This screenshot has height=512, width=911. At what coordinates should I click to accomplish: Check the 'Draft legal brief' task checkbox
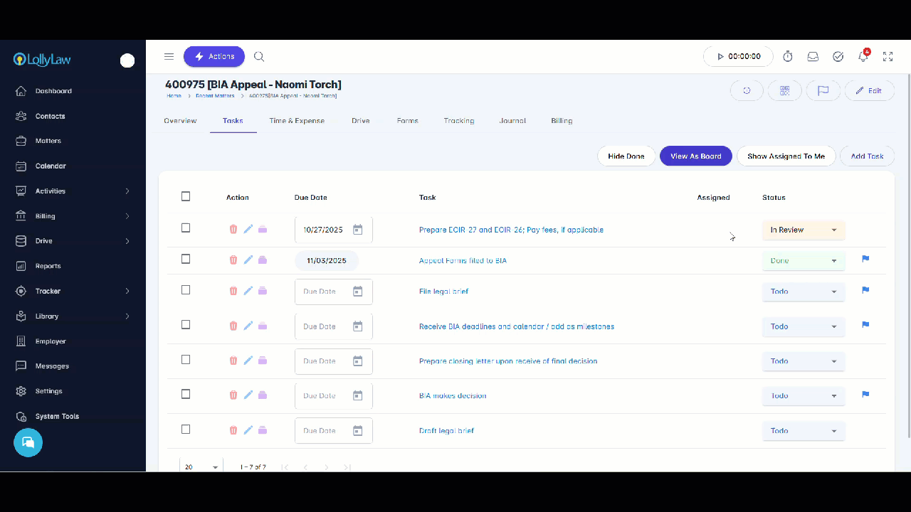[x=186, y=430]
